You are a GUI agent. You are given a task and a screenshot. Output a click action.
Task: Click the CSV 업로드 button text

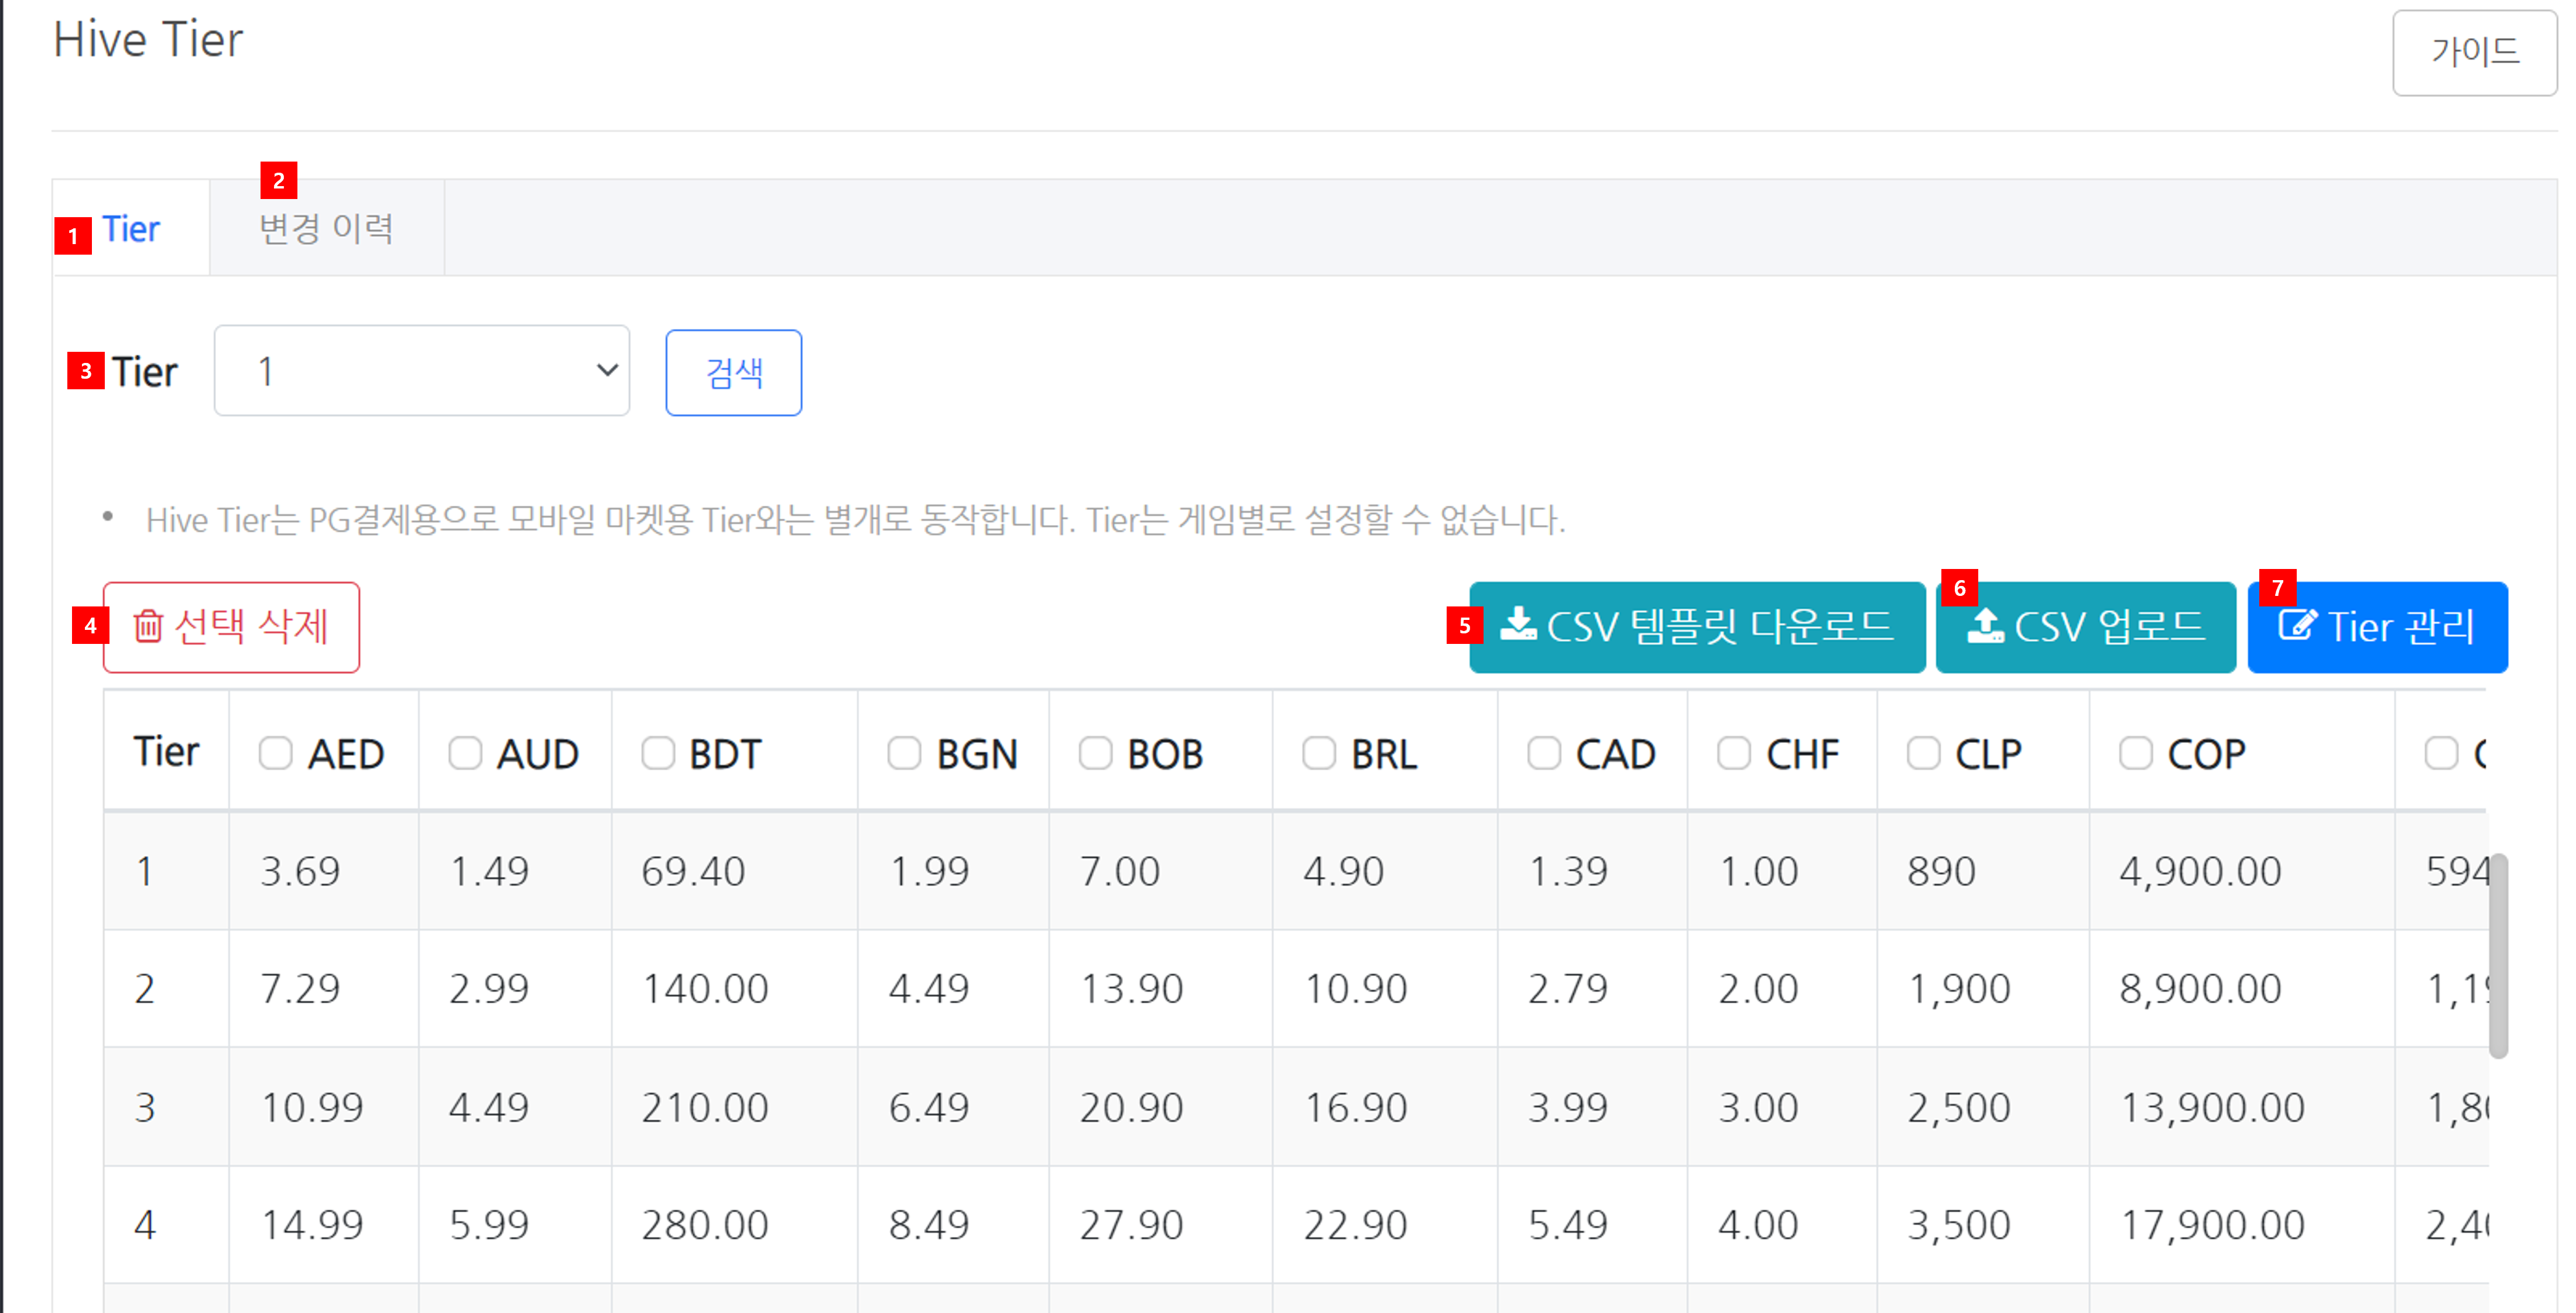pos(2109,626)
